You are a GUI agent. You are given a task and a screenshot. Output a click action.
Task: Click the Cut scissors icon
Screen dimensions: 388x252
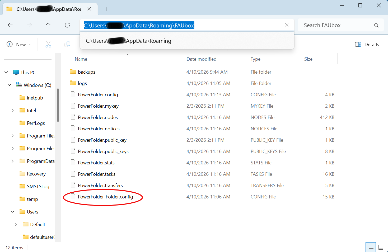(48, 44)
